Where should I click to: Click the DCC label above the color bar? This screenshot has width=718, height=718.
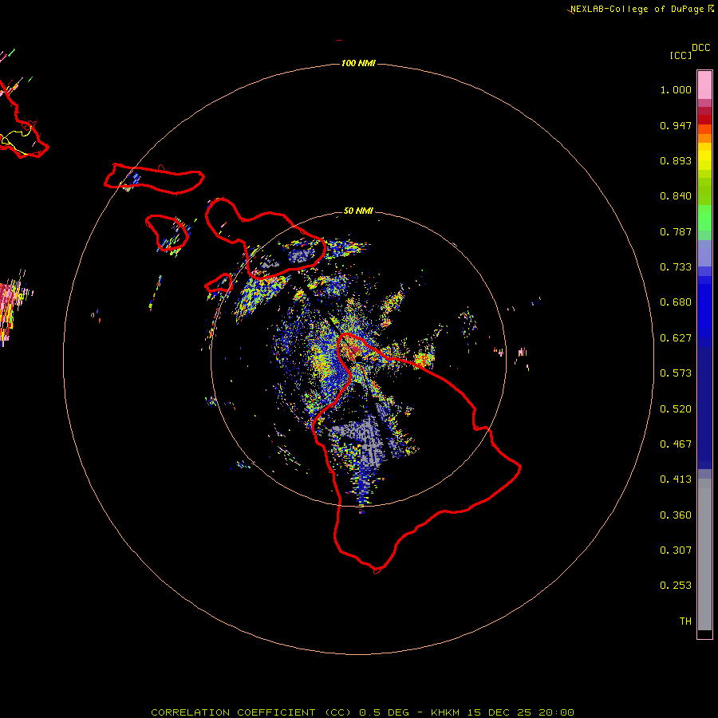pos(700,48)
